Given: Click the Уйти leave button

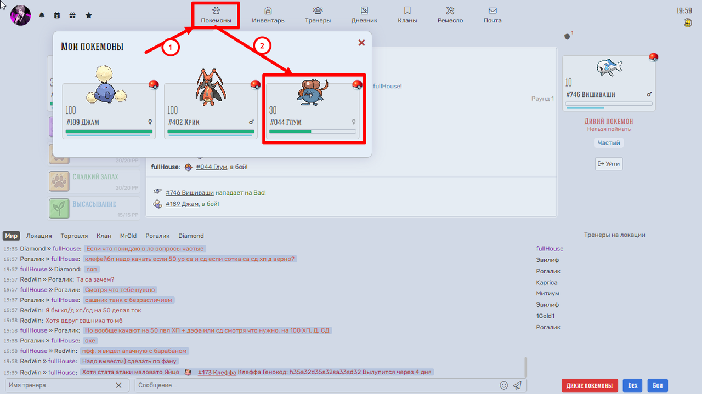Looking at the screenshot, I should [x=609, y=163].
